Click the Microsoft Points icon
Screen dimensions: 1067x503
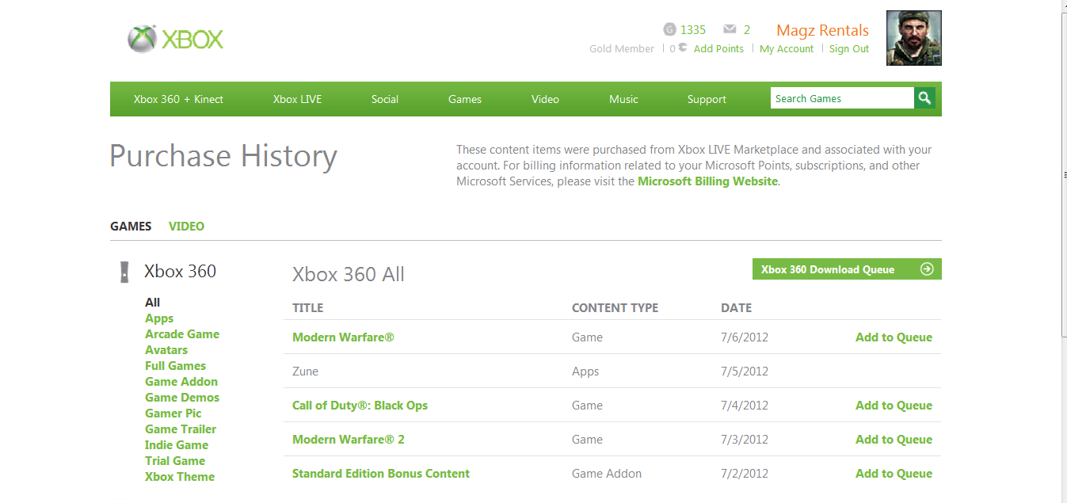tap(682, 48)
